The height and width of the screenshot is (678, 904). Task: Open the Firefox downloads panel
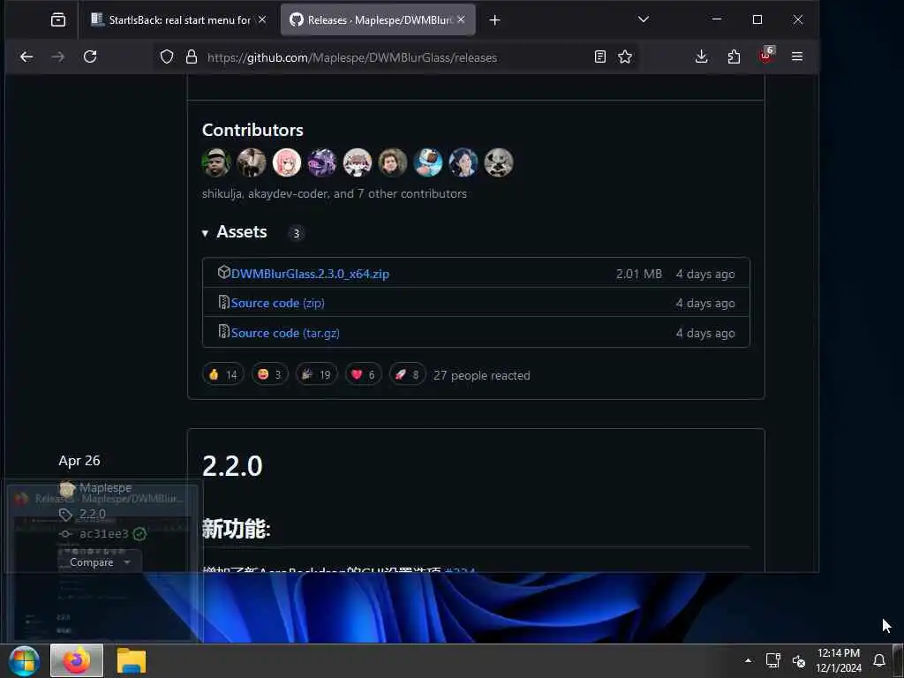pyautogui.click(x=701, y=56)
